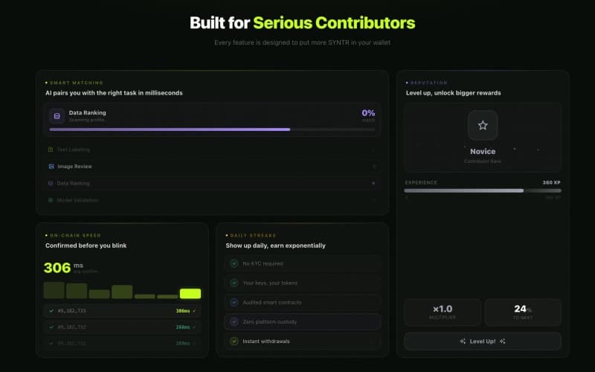Image resolution: width=595 pixels, height=372 pixels.
Task: Click the sparkle icon left of Level Up
Action: [463, 341]
